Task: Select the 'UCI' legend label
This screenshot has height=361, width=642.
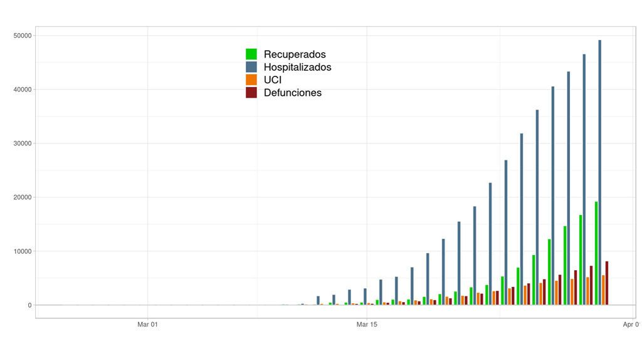Action: click(273, 80)
